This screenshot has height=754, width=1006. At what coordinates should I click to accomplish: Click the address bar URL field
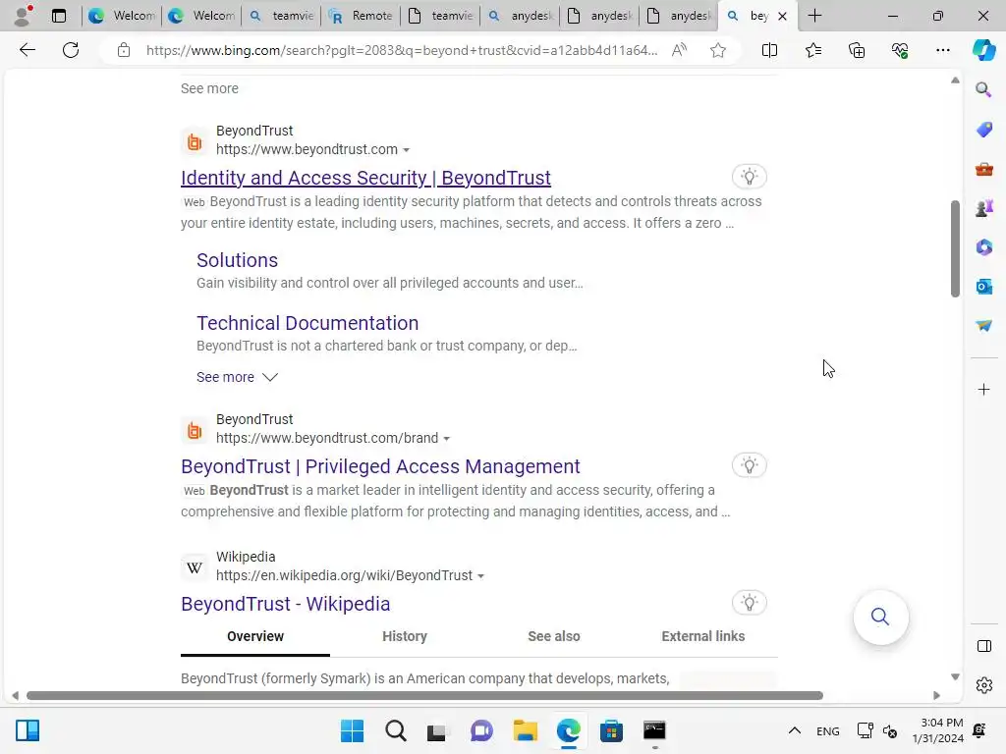tap(402, 50)
